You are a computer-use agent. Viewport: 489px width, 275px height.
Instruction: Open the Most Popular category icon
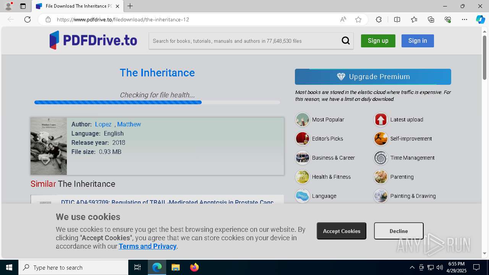click(x=302, y=120)
